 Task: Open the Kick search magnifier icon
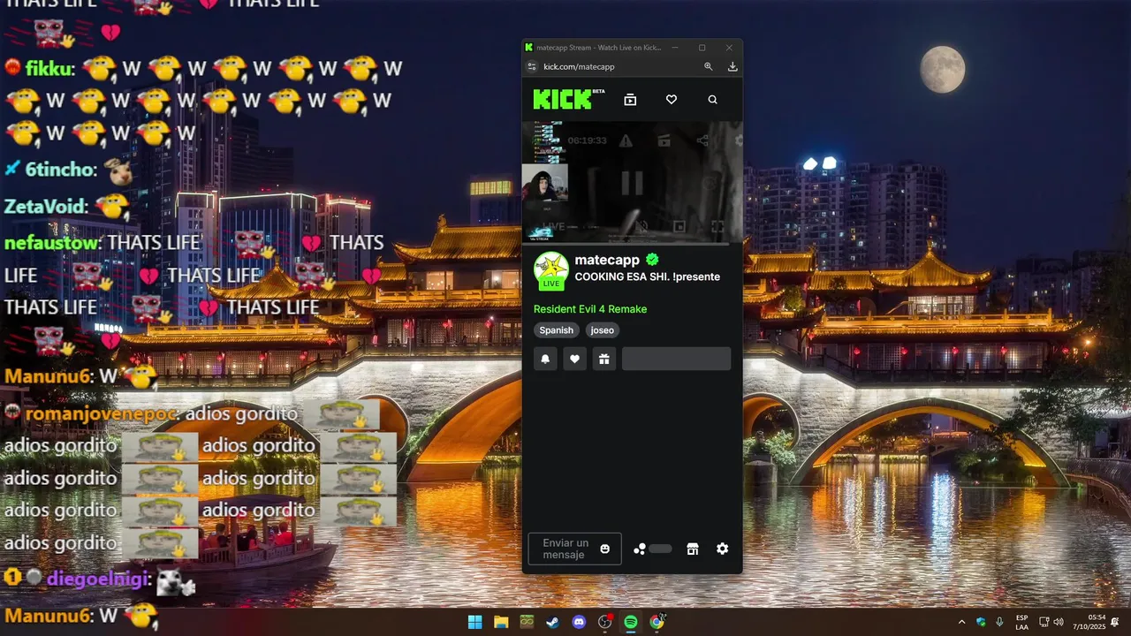point(713,100)
